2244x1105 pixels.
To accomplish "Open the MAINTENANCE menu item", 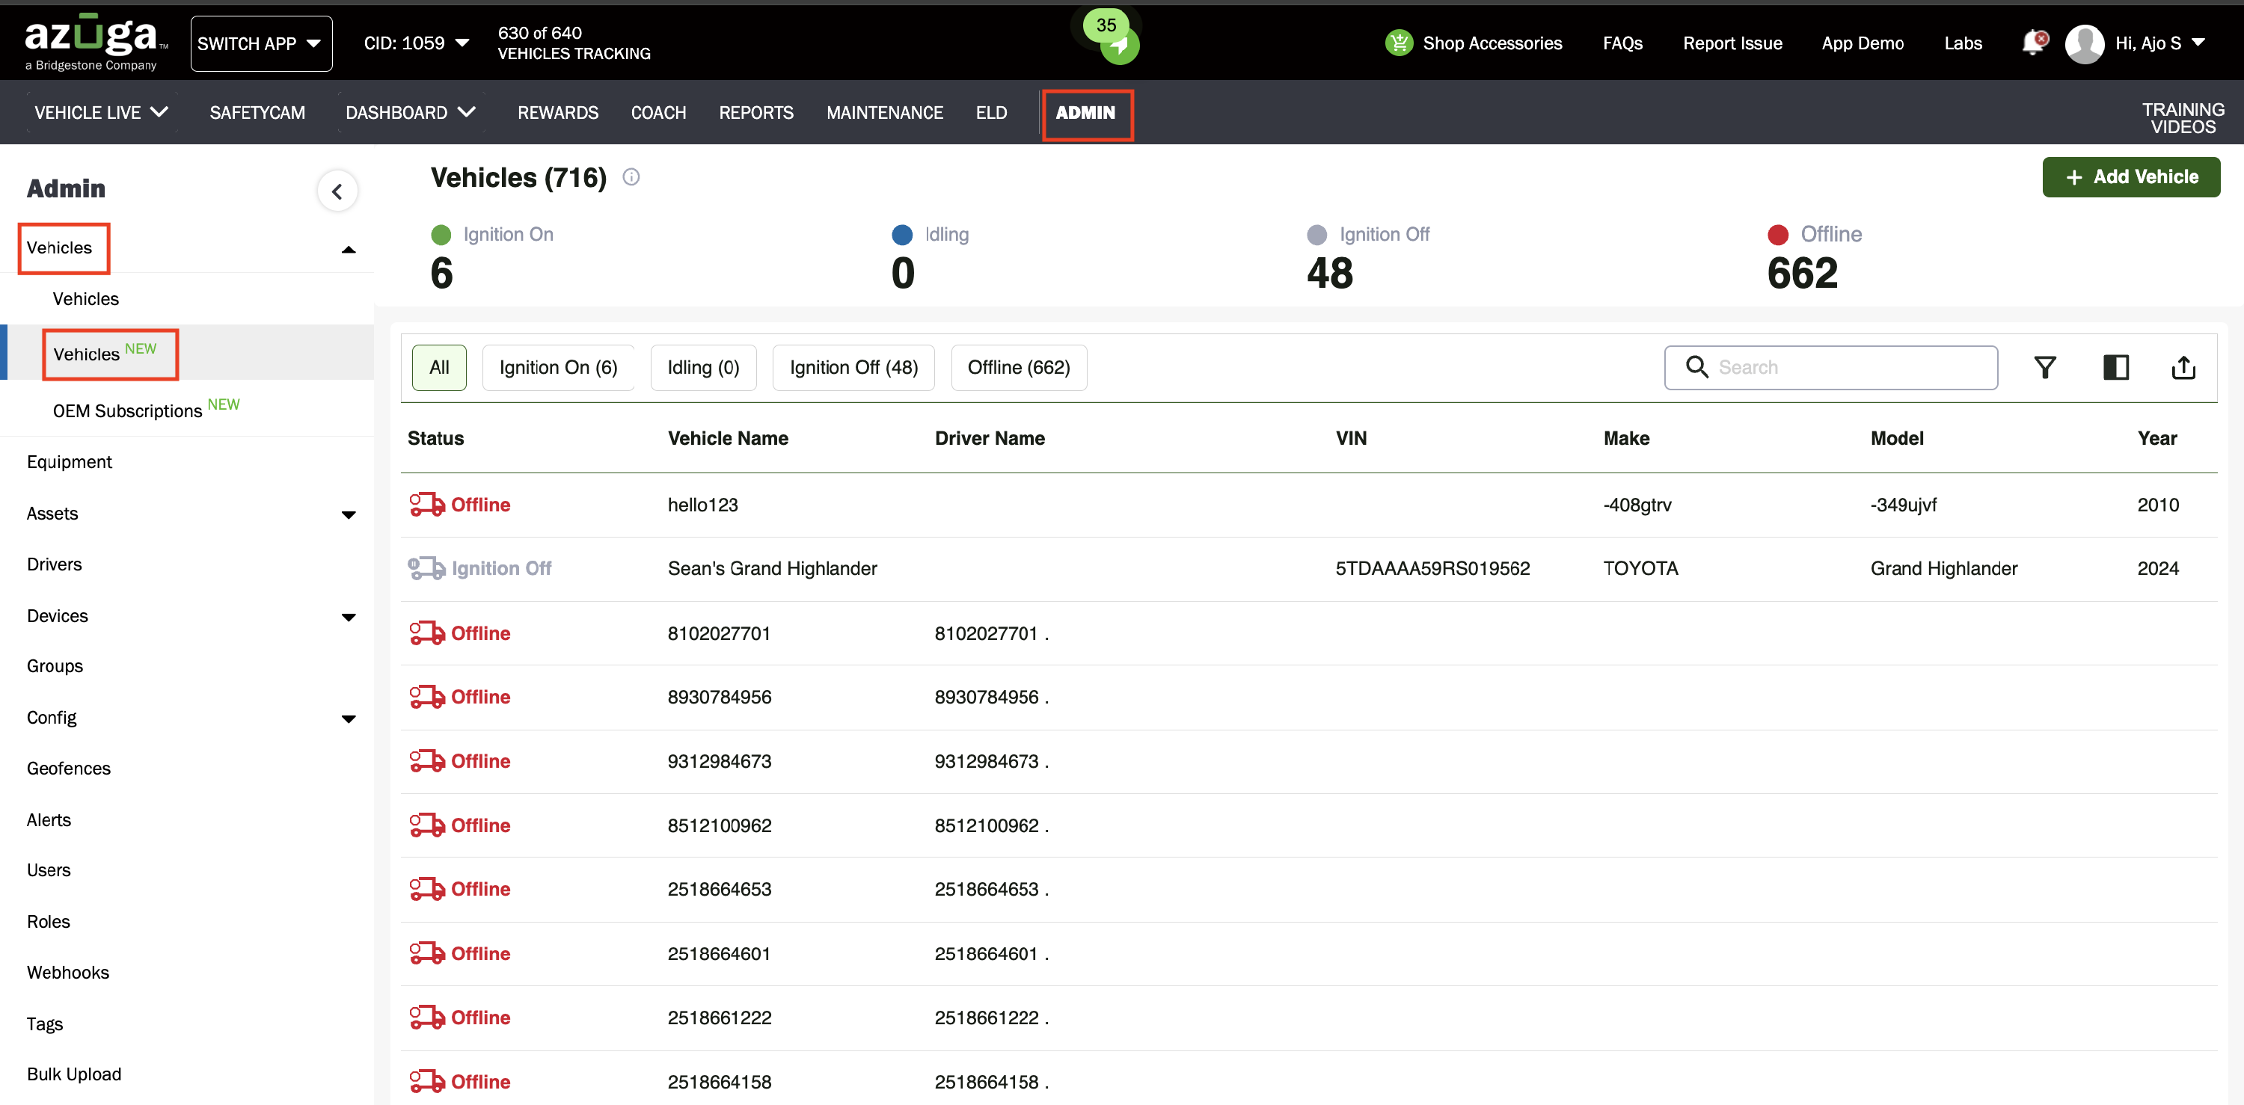I will point(884,112).
